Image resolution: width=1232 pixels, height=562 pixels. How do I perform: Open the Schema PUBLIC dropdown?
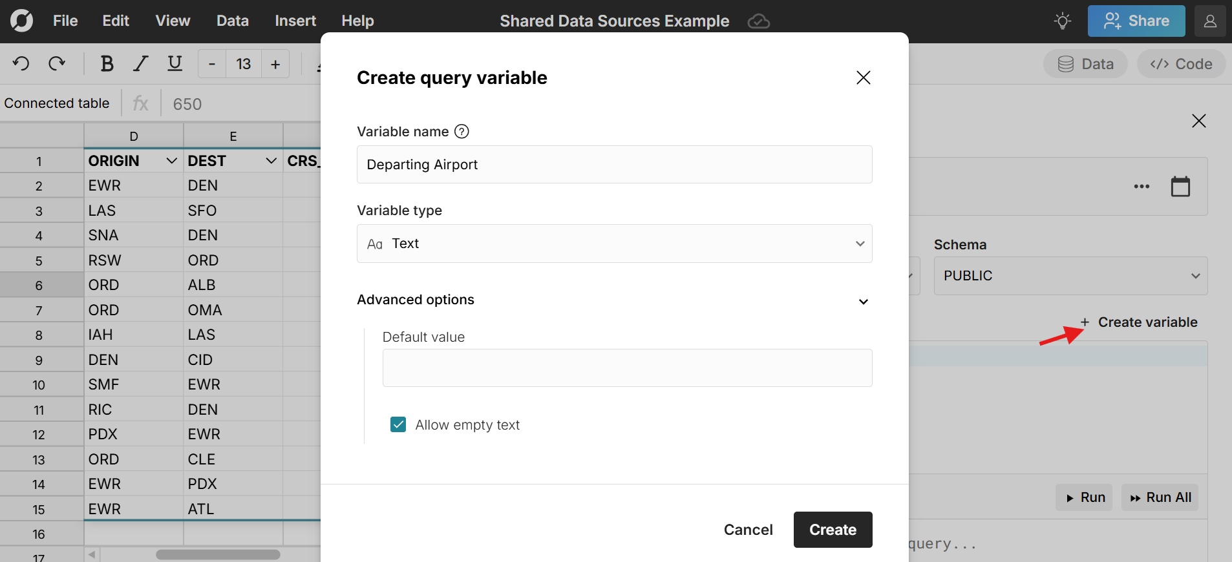click(x=1070, y=276)
